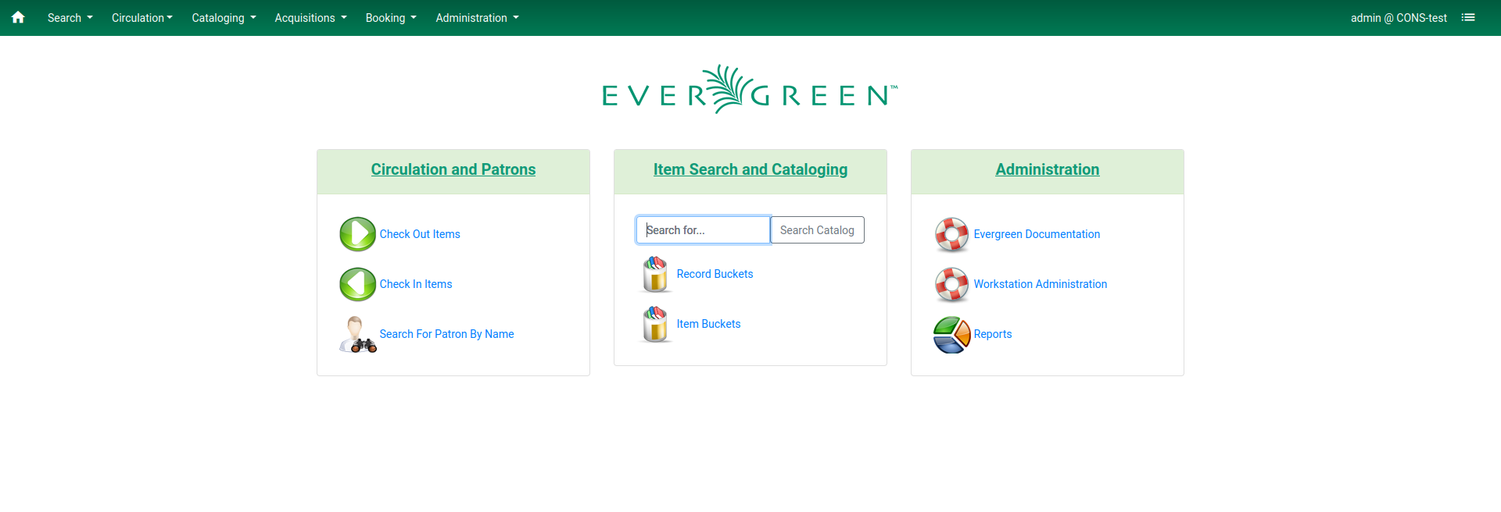Click the patron search binoculars icon

(357, 334)
